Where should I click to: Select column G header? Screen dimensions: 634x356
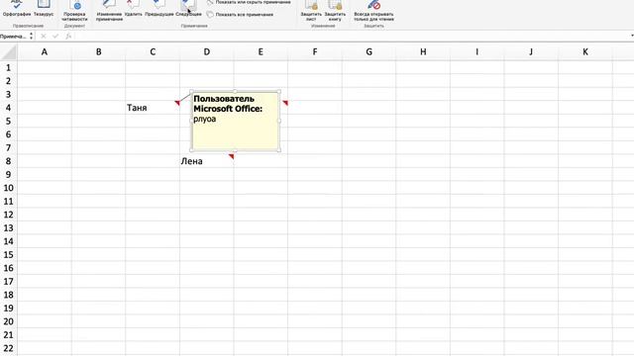tap(369, 52)
